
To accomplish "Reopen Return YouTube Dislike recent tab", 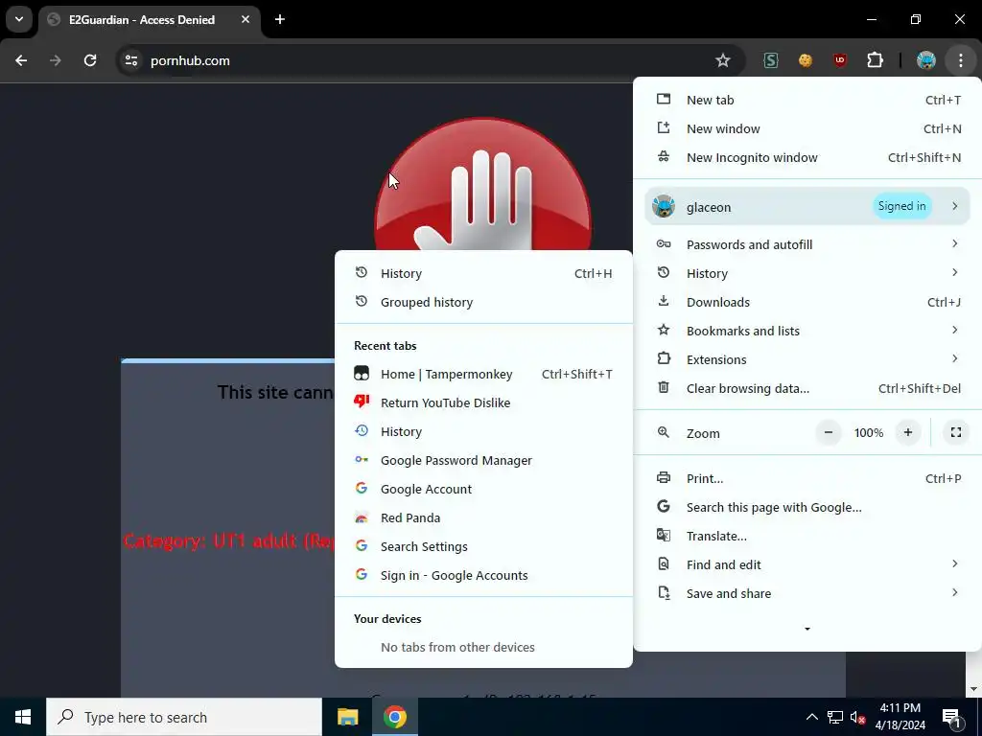I will coord(483,403).
